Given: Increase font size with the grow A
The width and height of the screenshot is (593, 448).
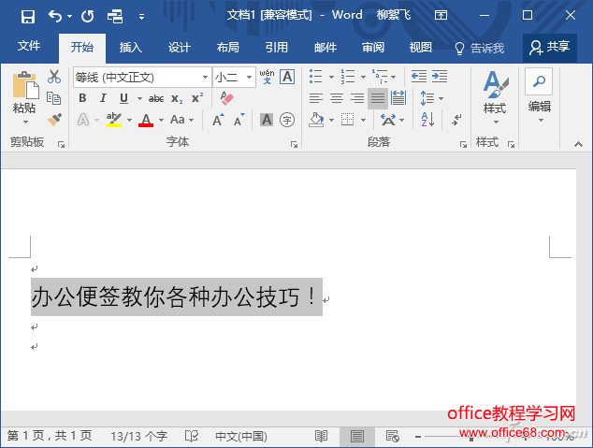Looking at the screenshot, I should coord(218,121).
